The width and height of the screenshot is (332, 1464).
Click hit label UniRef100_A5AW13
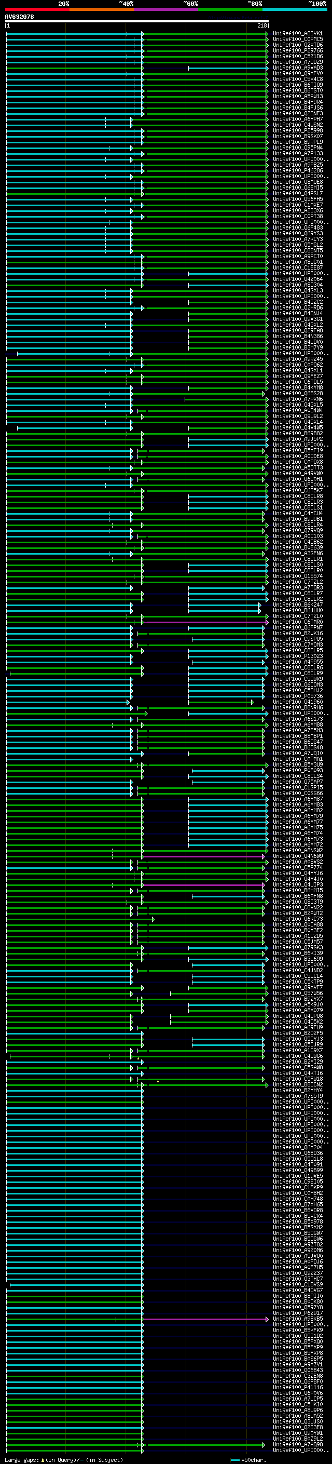pos(298,97)
